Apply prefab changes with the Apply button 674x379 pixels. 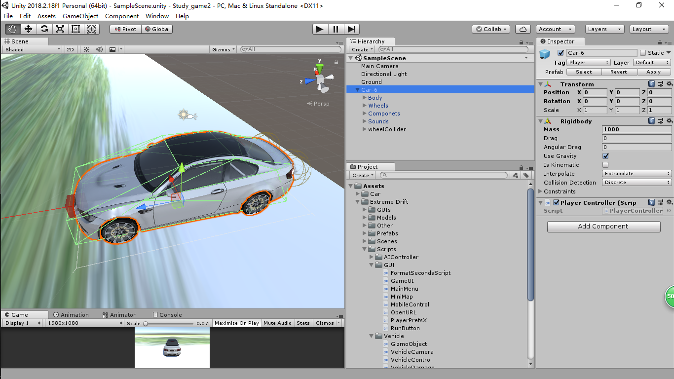tap(654, 72)
